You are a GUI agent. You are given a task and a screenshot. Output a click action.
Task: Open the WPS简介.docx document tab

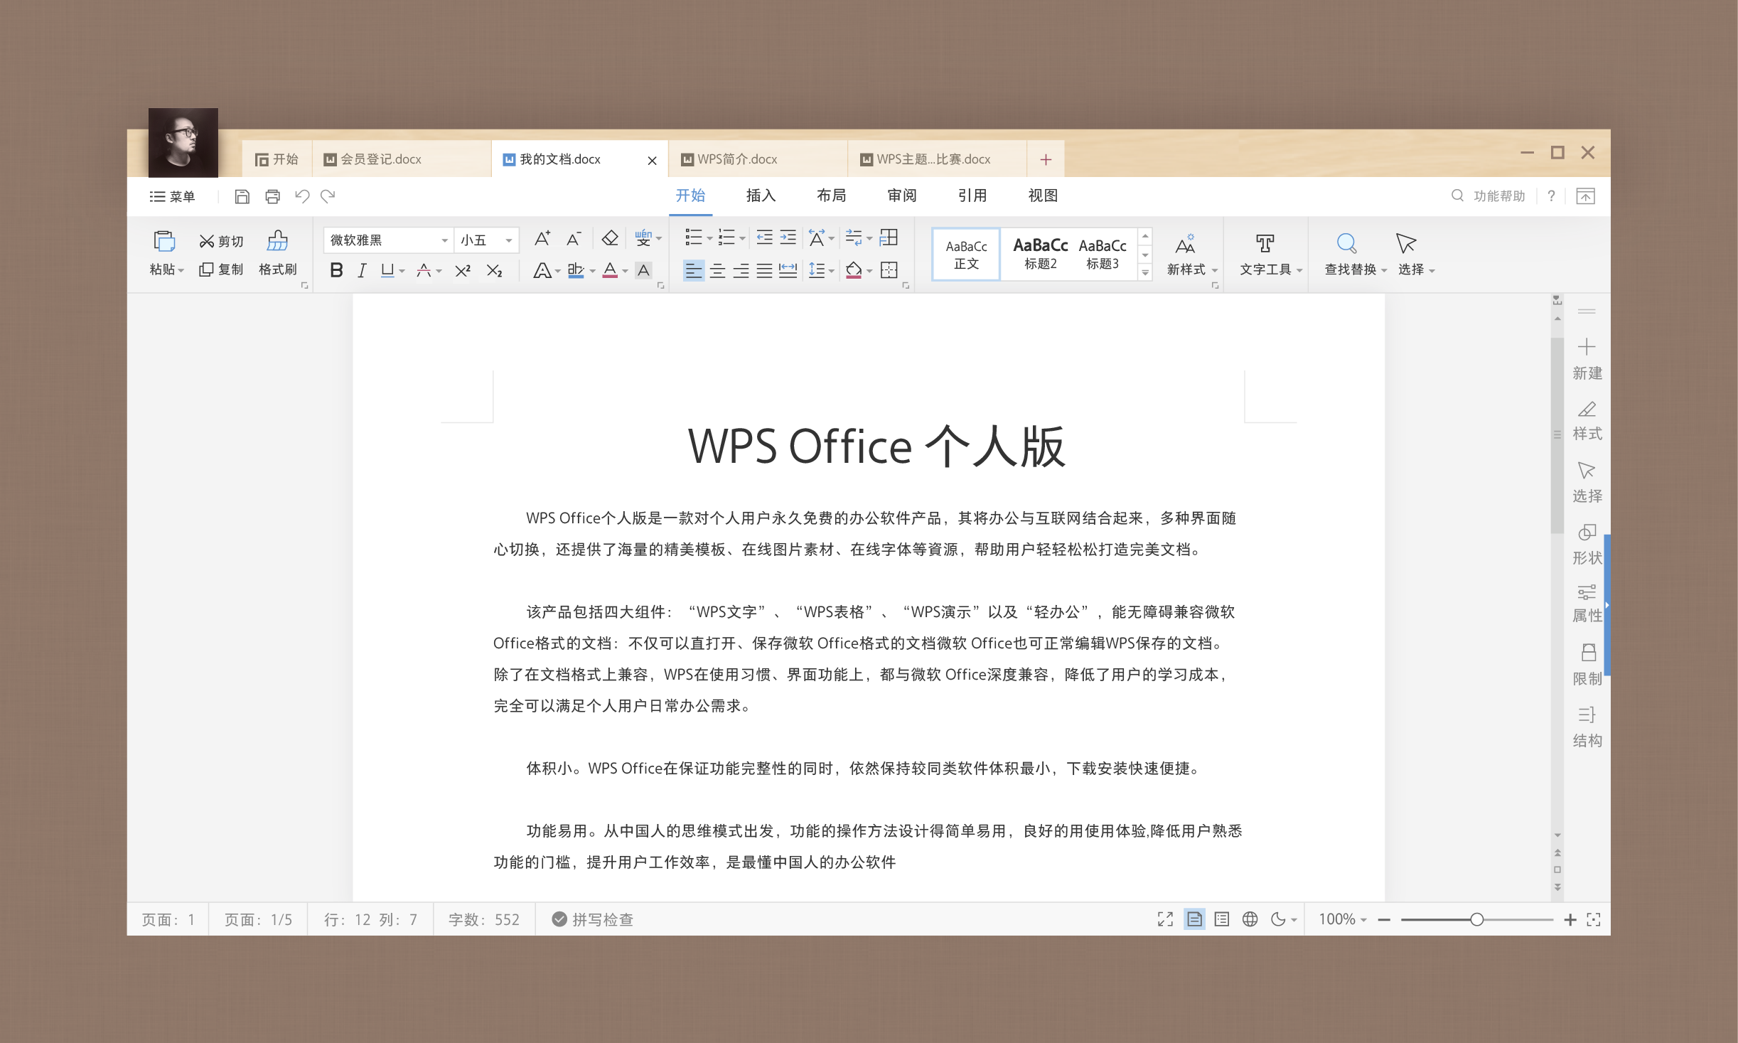(736, 159)
